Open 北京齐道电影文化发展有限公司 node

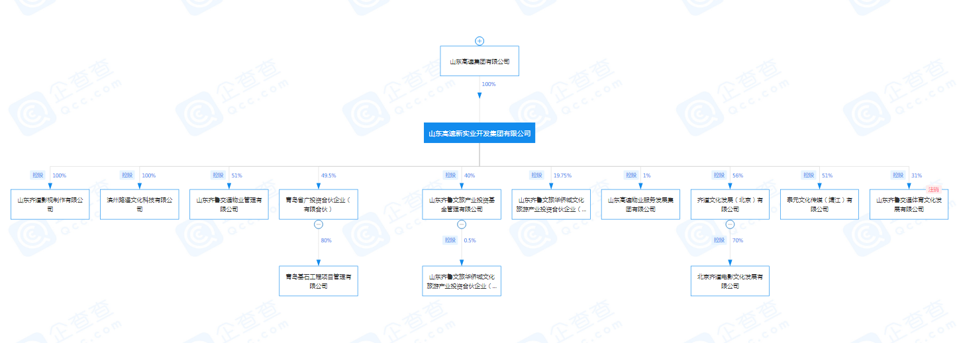[730, 281]
